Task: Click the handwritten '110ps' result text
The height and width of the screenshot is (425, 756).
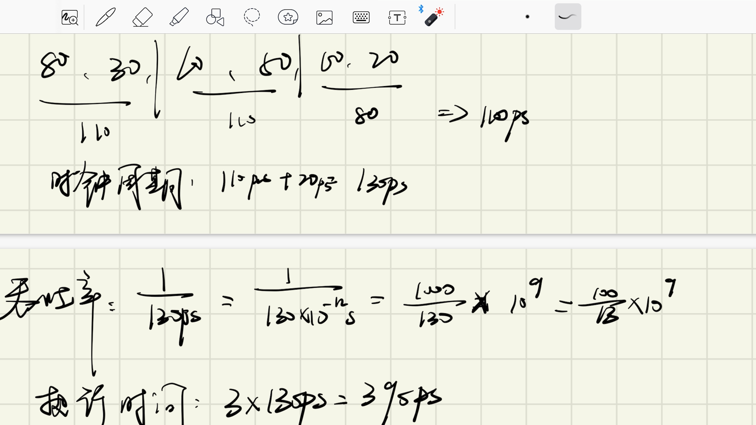Action: pos(504,119)
